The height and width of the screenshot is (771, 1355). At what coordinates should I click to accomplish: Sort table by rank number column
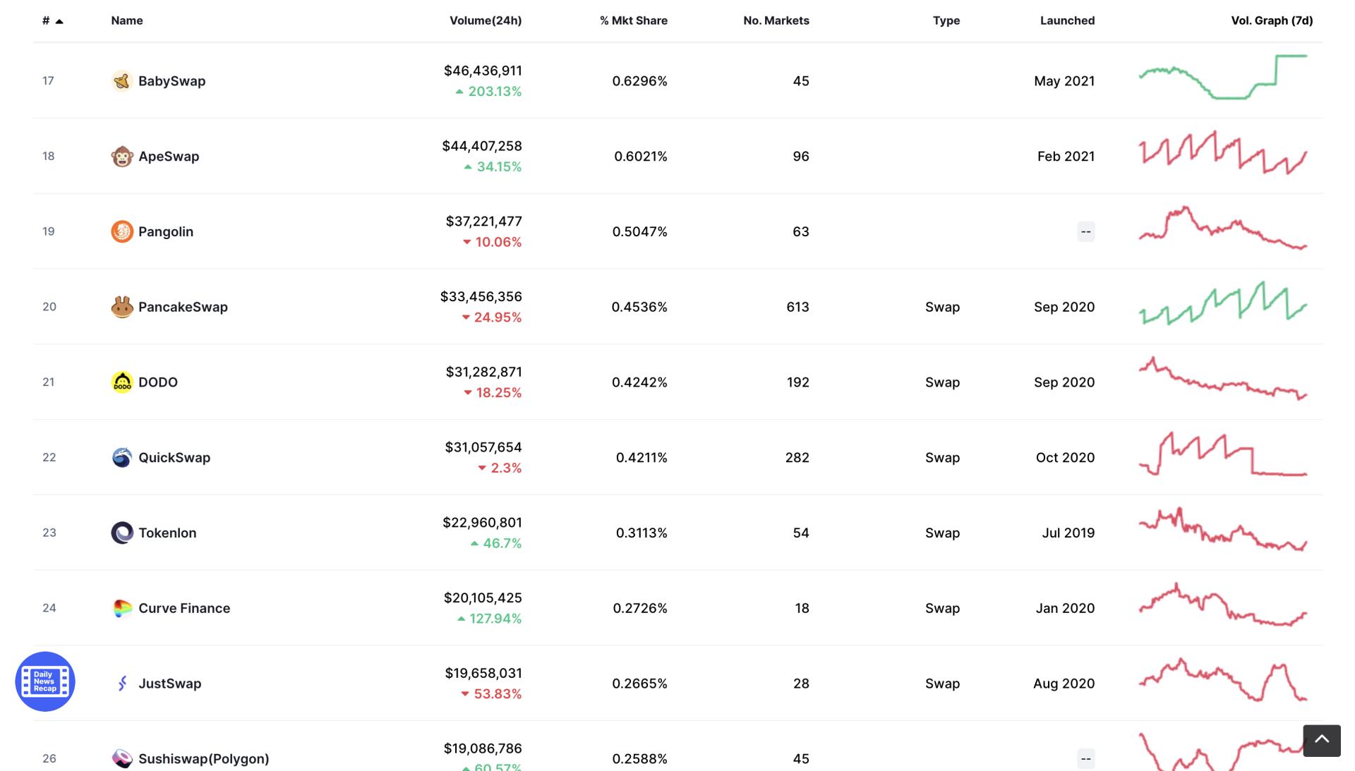47,20
